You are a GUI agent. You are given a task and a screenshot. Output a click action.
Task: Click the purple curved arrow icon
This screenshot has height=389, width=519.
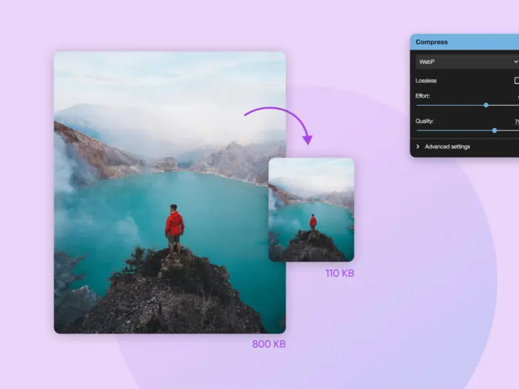pos(281,121)
